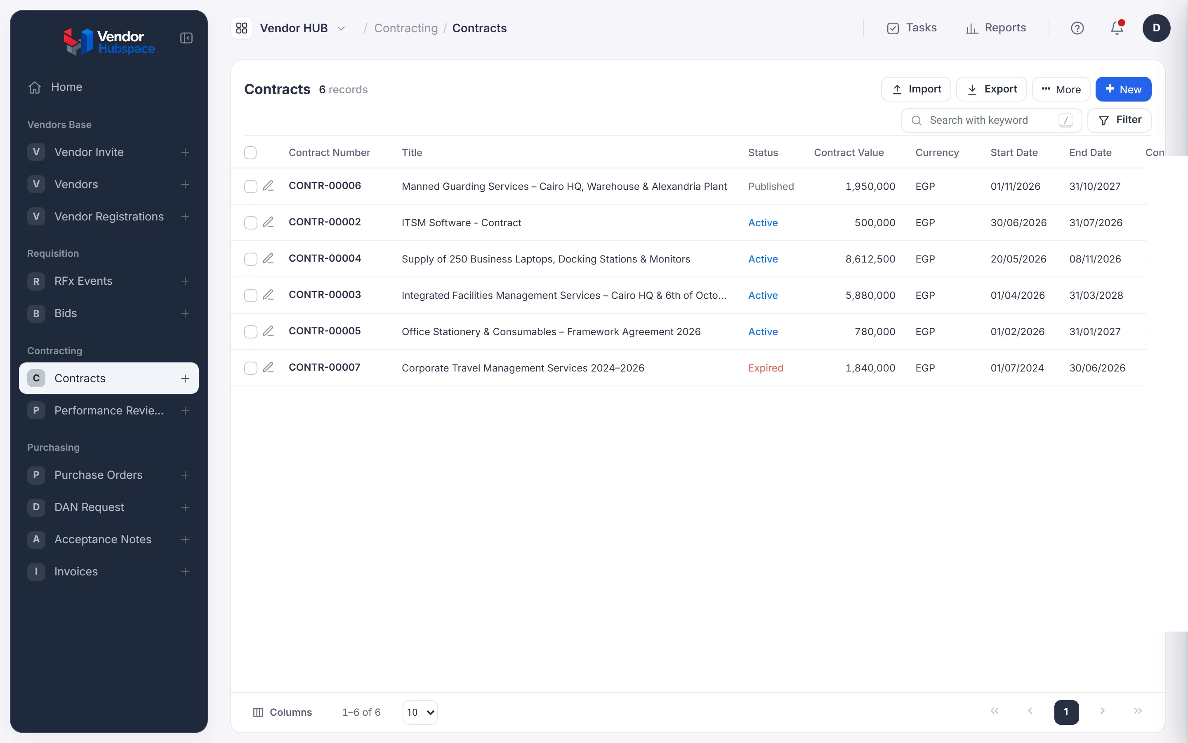Image resolution: width=1188 pixels, height=743 pixels.
Task: Add Purchase Order via plus icon
Action: click(x=185, y=475)
